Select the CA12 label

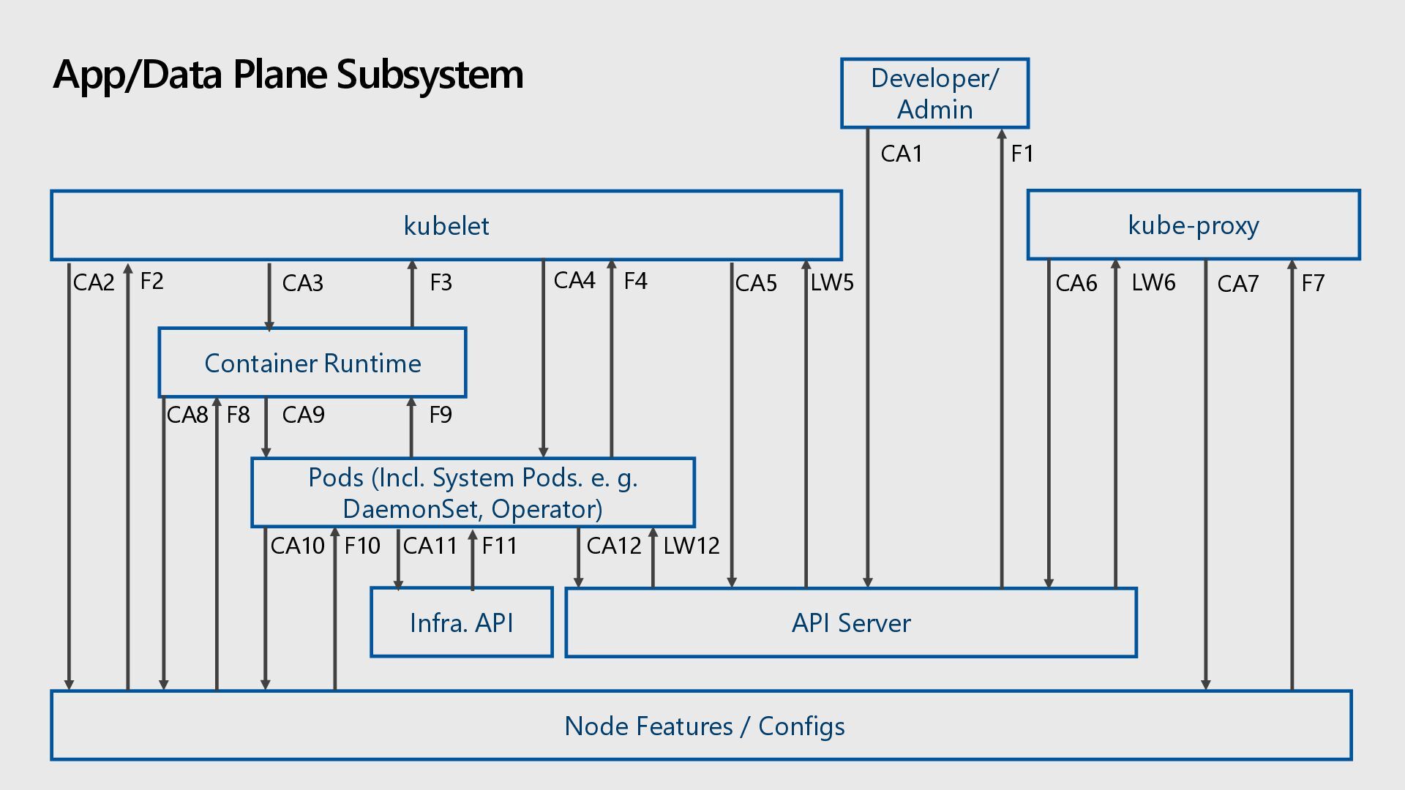tap(614, 546)
